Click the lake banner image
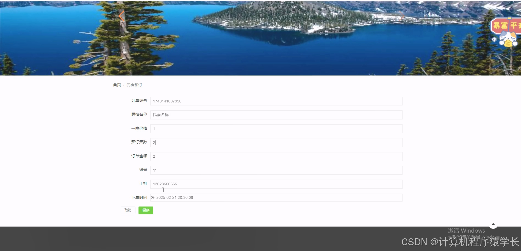 pyautogui.click(x=260, y=38)
